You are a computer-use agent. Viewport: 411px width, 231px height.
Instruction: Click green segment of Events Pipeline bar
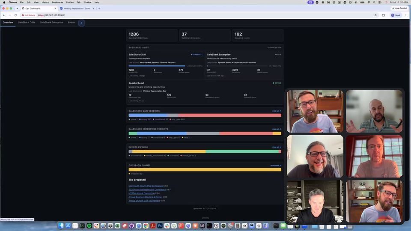pyautogui.click(x=242, y=151)
